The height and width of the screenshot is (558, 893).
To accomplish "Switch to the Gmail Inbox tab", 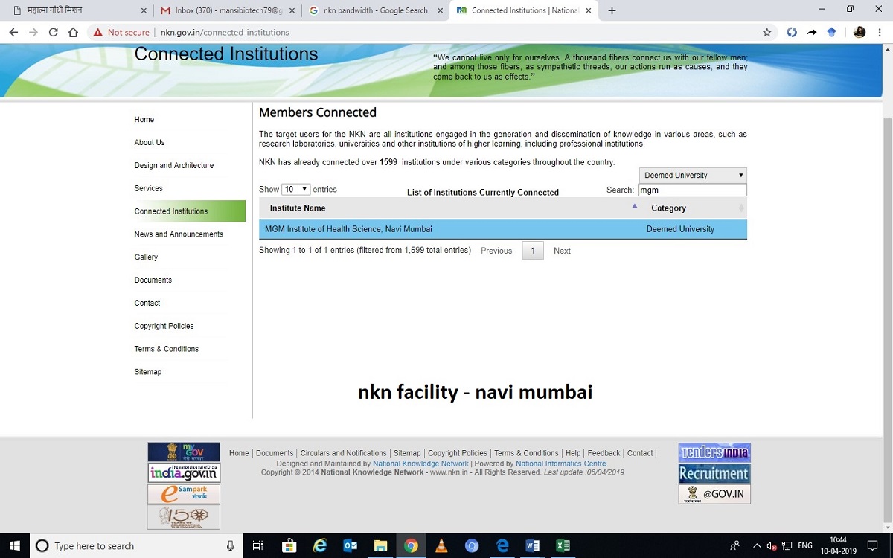I will [216, 10].
